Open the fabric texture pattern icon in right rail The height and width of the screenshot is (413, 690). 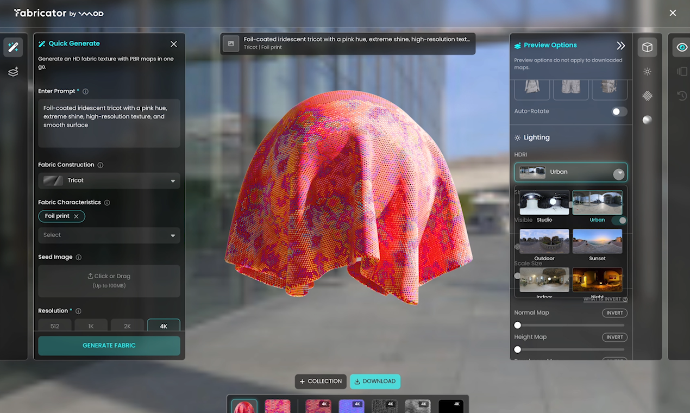[x=647, y=96]
